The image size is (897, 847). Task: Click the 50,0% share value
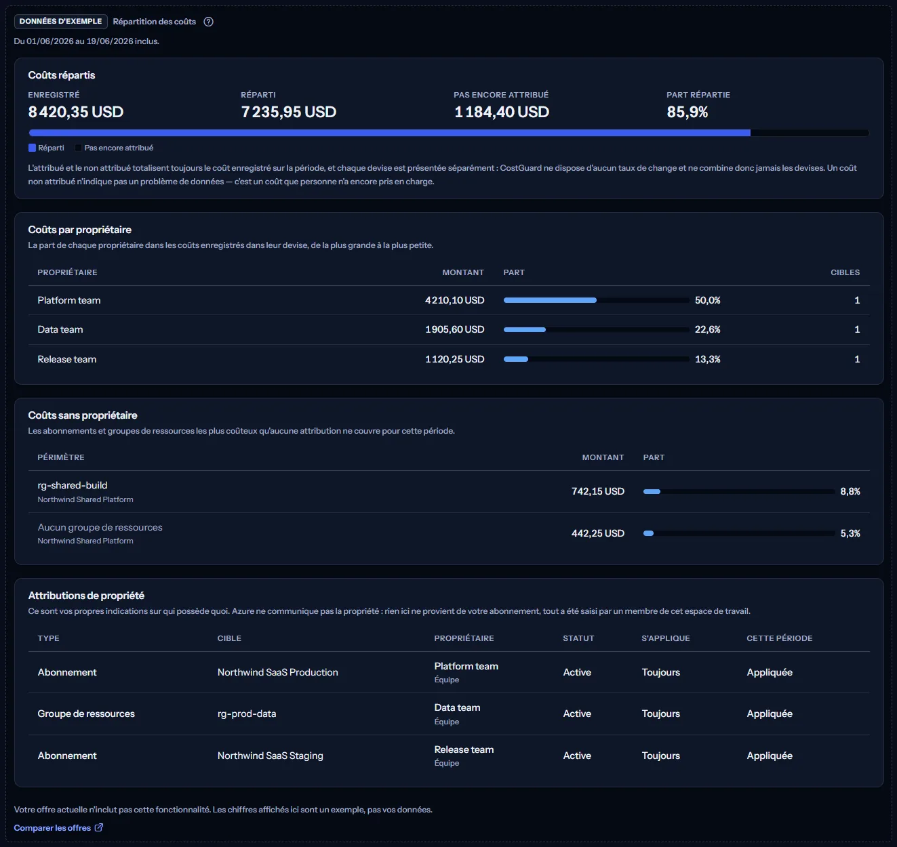708,300
